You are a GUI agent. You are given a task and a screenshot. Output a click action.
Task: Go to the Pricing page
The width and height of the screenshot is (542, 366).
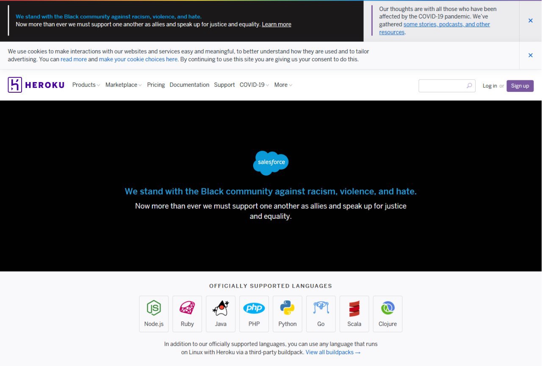(x=156, y=85)
